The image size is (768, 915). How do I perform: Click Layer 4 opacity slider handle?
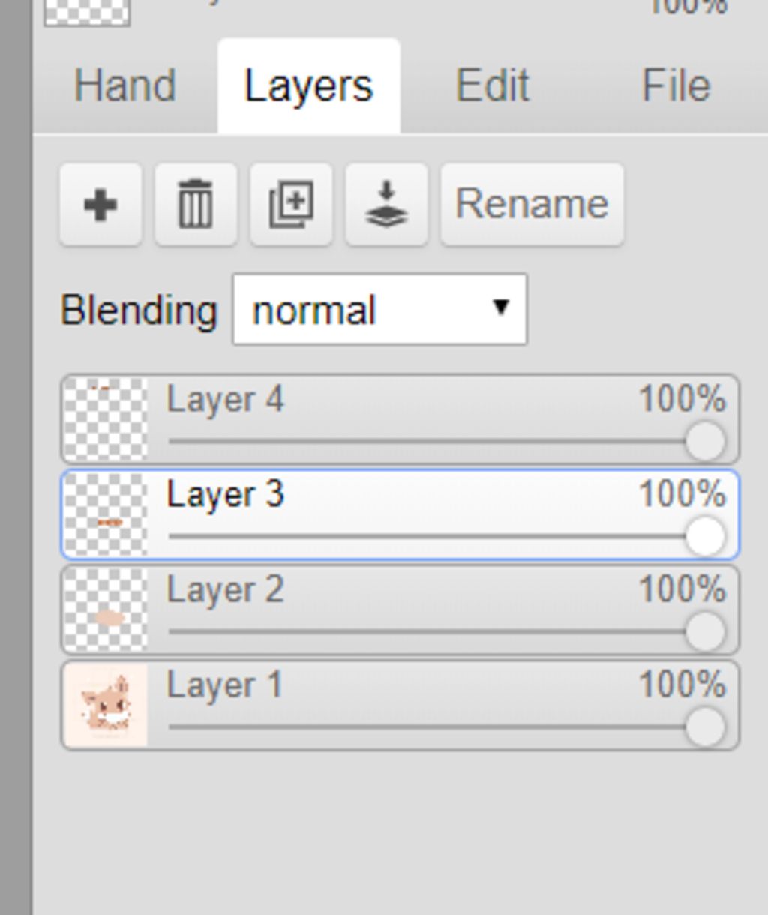pyautogui.click(x=705, y=442)
